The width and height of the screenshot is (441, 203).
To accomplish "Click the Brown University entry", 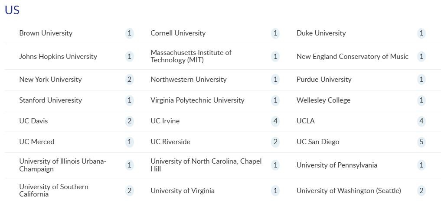I will 46,33.
